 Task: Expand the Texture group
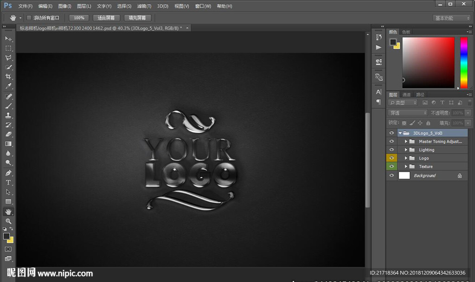coord(406,167)
